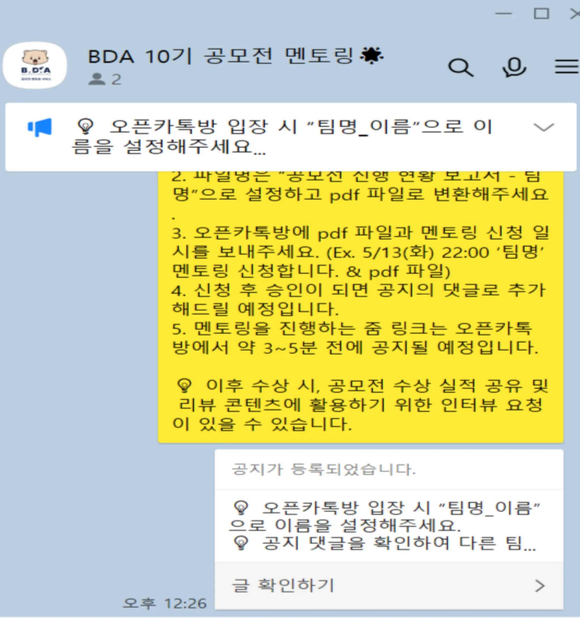Click the BDA bear profile picture
580x618 pixels.
35,65
